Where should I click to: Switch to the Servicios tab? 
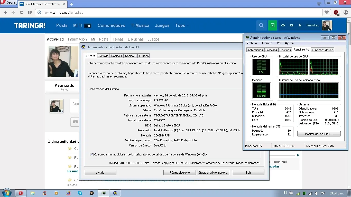click(x=285, y=50)
